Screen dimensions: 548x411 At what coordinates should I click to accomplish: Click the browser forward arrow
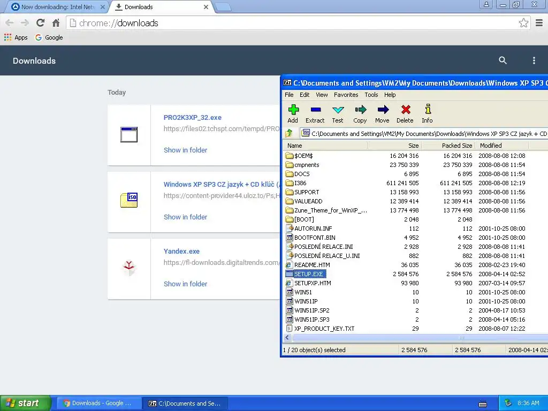[25, 23]
